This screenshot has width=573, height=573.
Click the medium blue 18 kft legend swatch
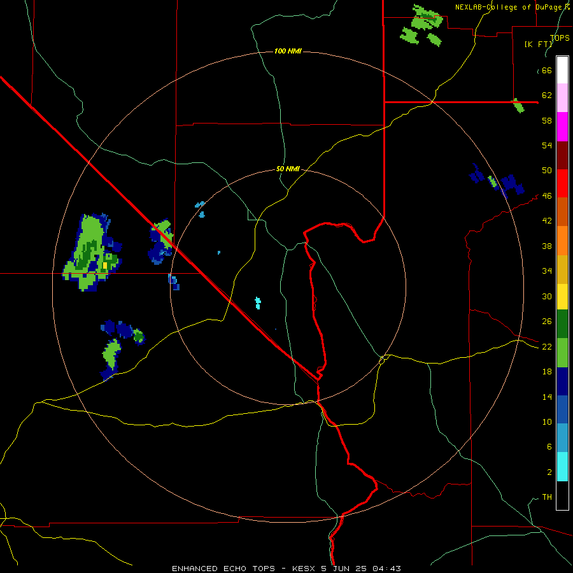pos(562,409)
